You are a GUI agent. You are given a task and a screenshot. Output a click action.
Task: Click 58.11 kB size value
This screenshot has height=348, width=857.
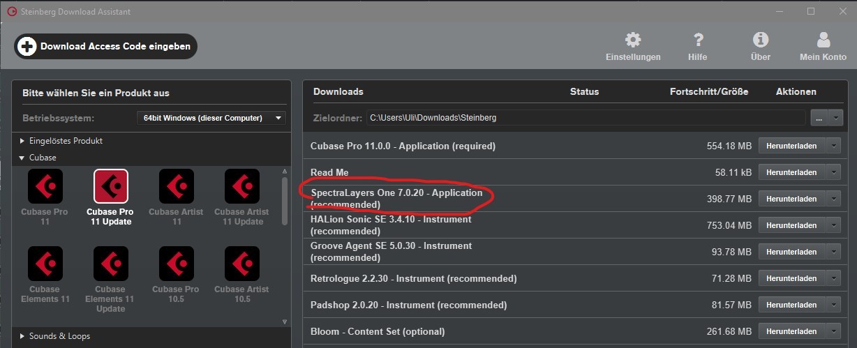tap(733, 172)
